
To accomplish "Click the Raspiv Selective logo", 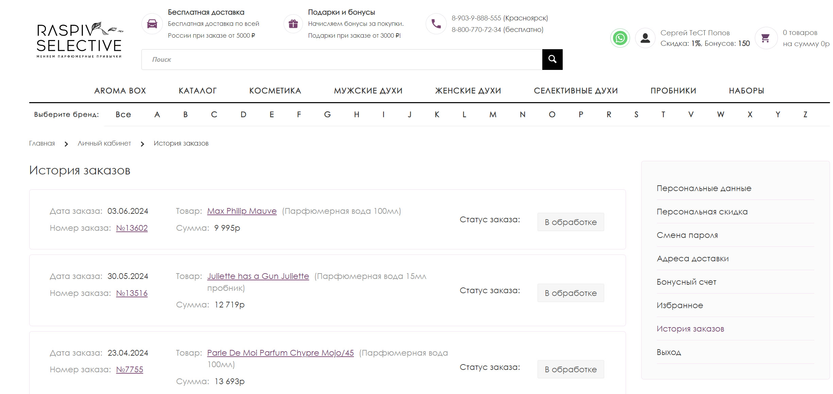I will (80, 40).
